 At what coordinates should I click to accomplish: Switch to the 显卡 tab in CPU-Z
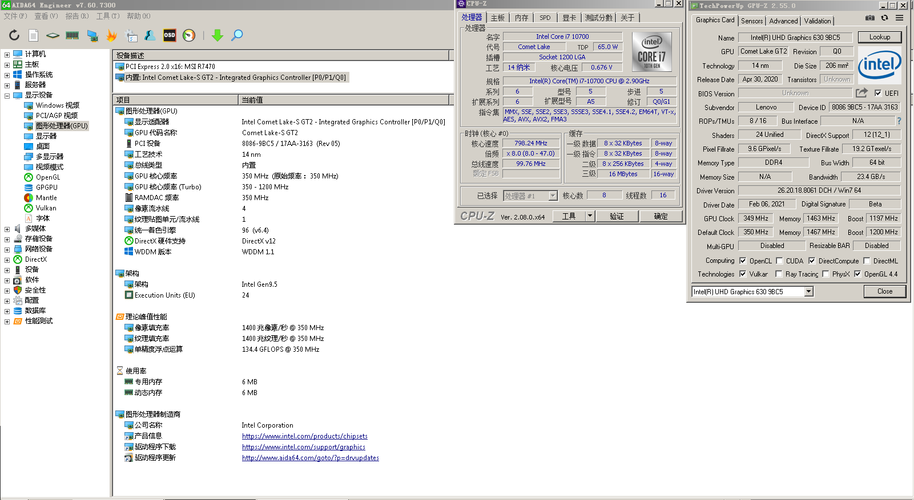pyautogui.click(x=569, y=18)
